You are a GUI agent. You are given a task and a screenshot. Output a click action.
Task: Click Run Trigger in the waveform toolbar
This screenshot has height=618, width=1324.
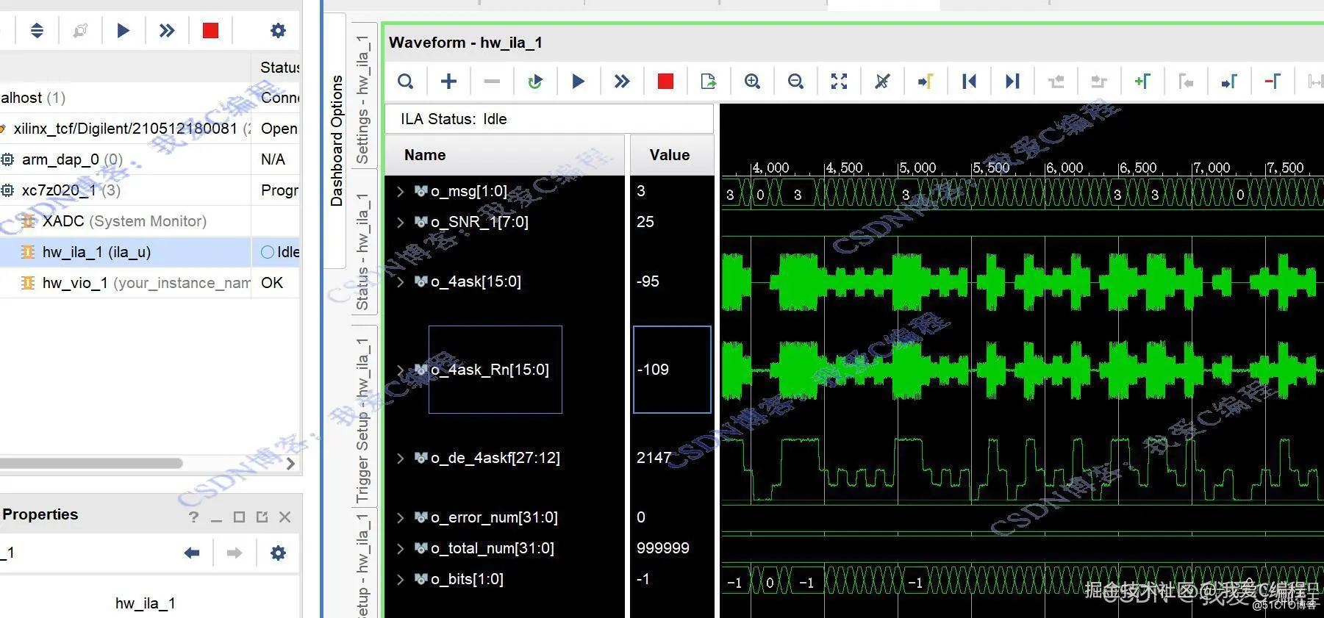click(x=578, y=82)
